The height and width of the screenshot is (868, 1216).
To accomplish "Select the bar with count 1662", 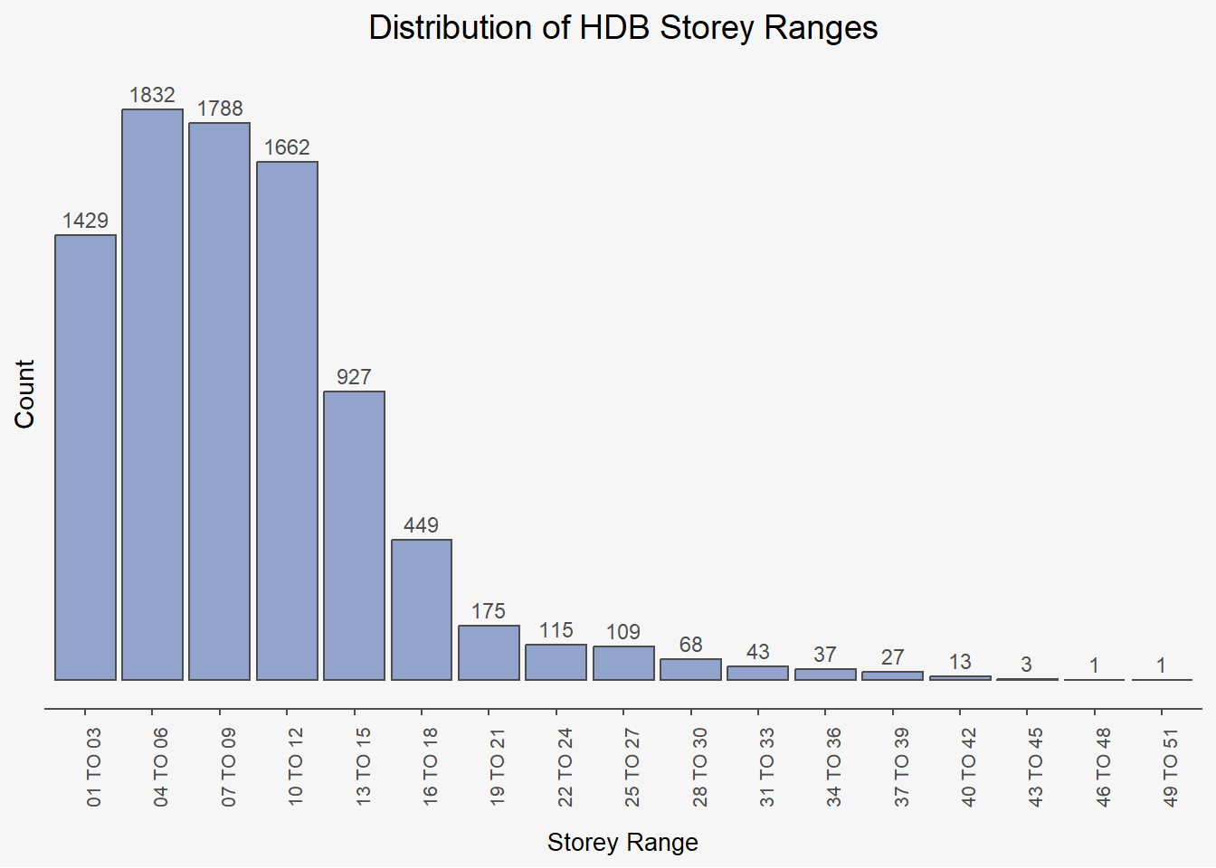I will pyautogui.click(x=287, y=420).
